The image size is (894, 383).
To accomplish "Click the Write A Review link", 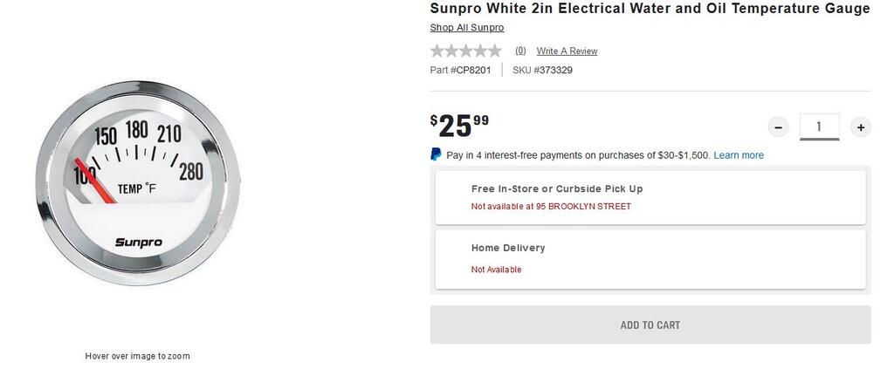I will click(567, 51).
